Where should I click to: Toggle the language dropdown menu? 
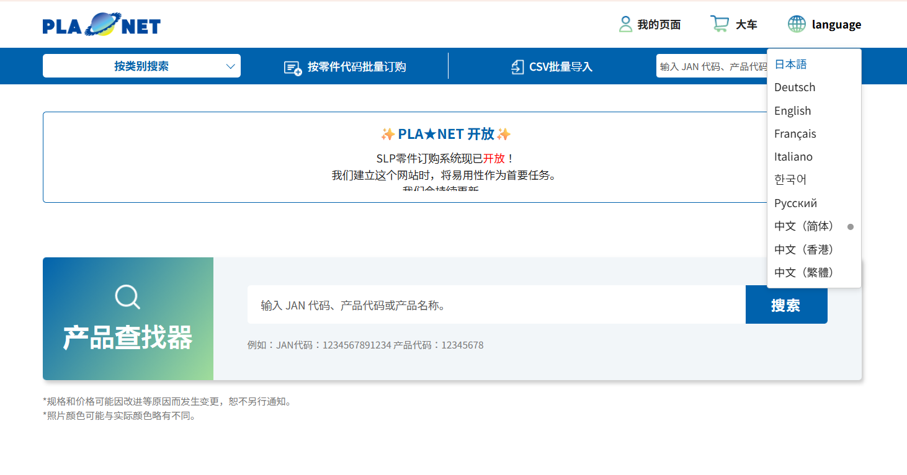(x=836, y=25)
